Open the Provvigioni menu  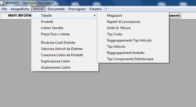77,9
